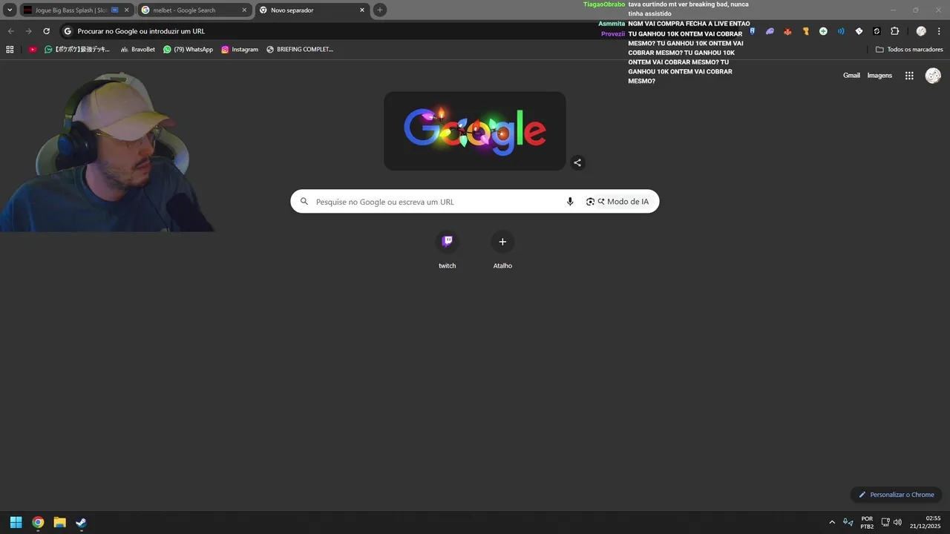Close the melbet - Google Search tab
The image size is (950, 534).
point(244,10)
